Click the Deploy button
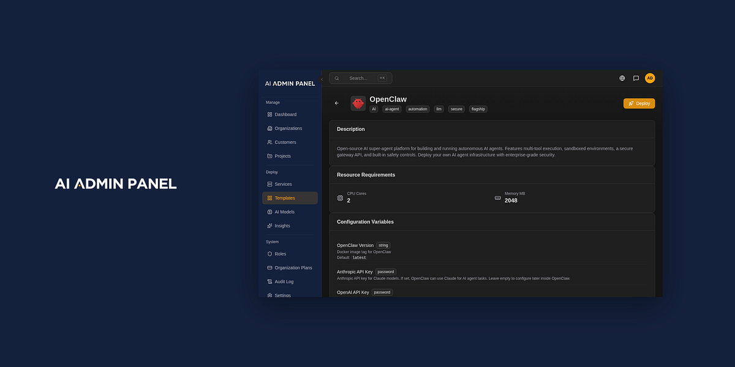The image size is (735, 367). click(639, 103)
